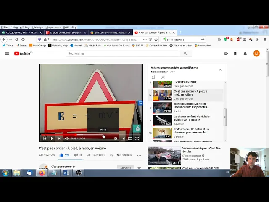Image resolution: width=269 pixels, height=202 pixels.
Task: Open Fichier menu
Action: click(x=5, y=27)
